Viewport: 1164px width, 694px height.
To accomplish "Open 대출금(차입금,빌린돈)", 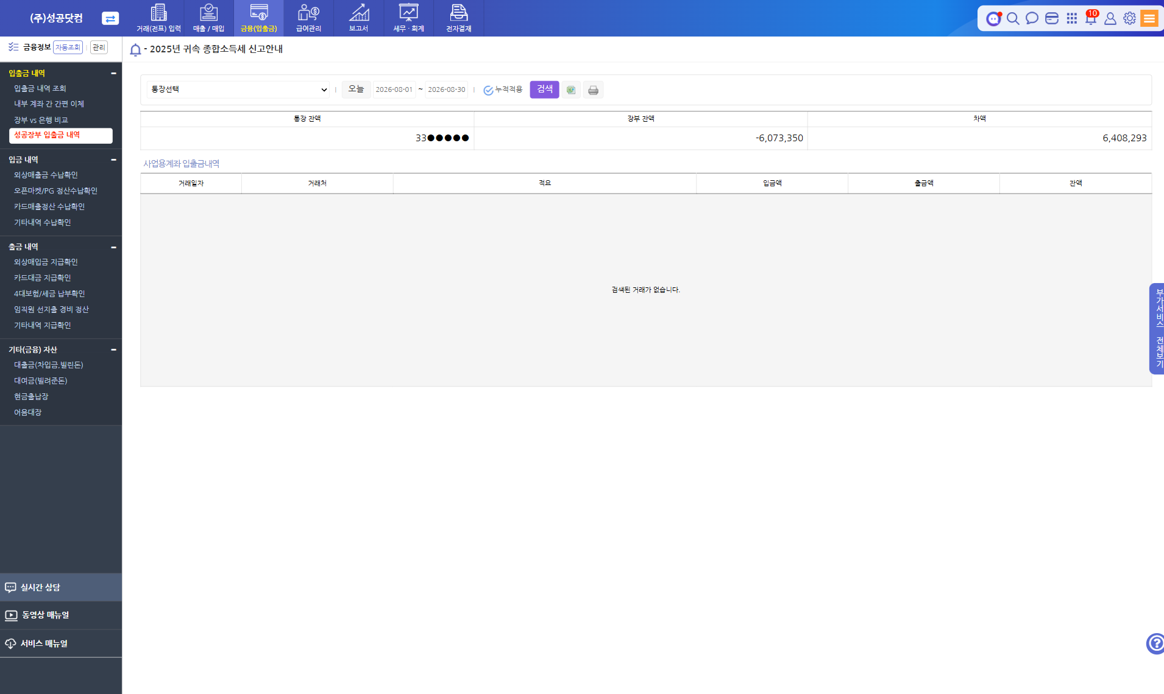I will pos(48,365).
